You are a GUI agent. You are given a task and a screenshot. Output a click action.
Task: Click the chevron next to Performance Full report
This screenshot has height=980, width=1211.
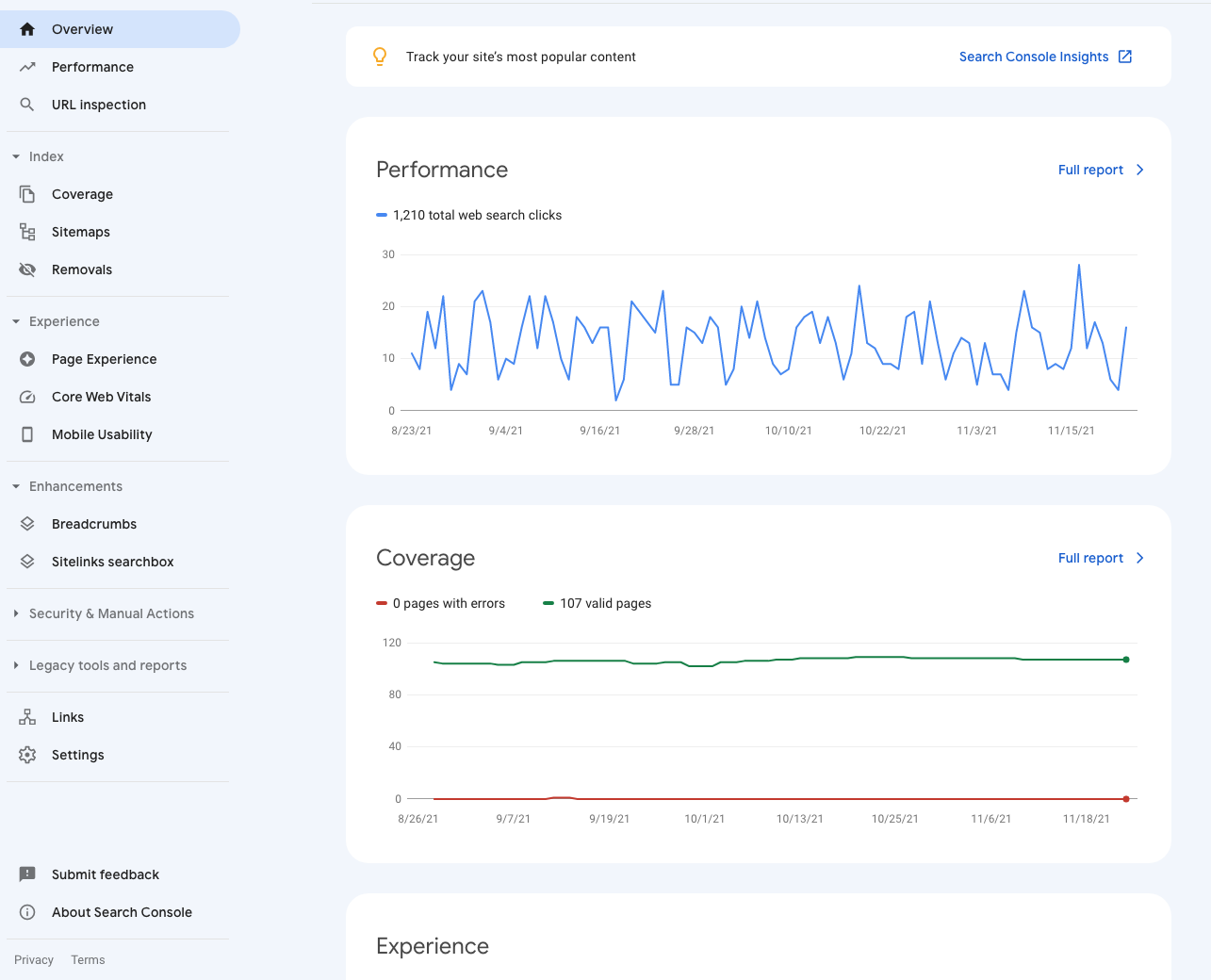[1139, 170]
